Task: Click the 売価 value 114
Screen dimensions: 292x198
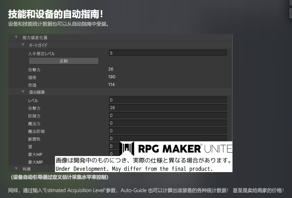Action: (x=111, y=85)
